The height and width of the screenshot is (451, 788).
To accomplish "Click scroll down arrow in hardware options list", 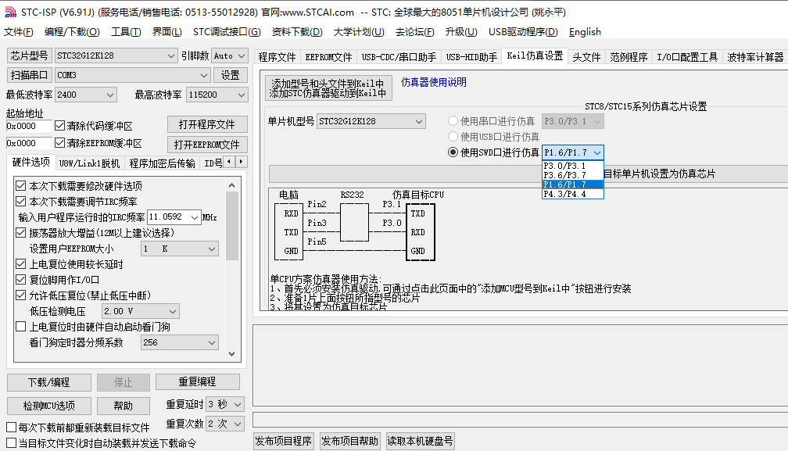I will [x=231, y=353].
